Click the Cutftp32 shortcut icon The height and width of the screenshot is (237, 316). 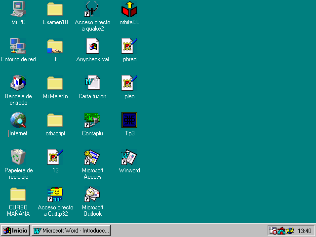(55, 194)
